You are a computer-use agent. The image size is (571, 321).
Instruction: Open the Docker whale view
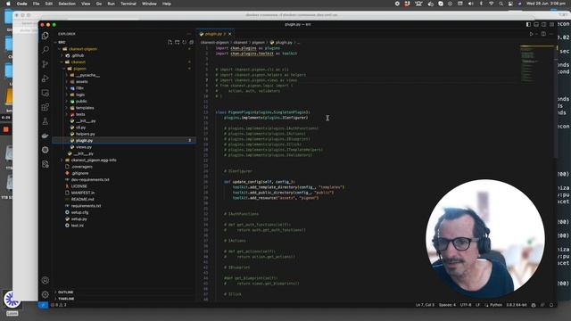pyautogui.click(x=46, y=136)
